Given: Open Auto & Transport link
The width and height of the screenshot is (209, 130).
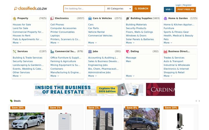Looking at the screenshot, I should coord(173,61).
